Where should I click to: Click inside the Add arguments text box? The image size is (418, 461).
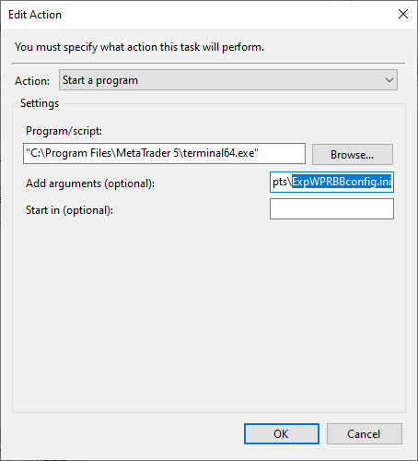(331, 182)
